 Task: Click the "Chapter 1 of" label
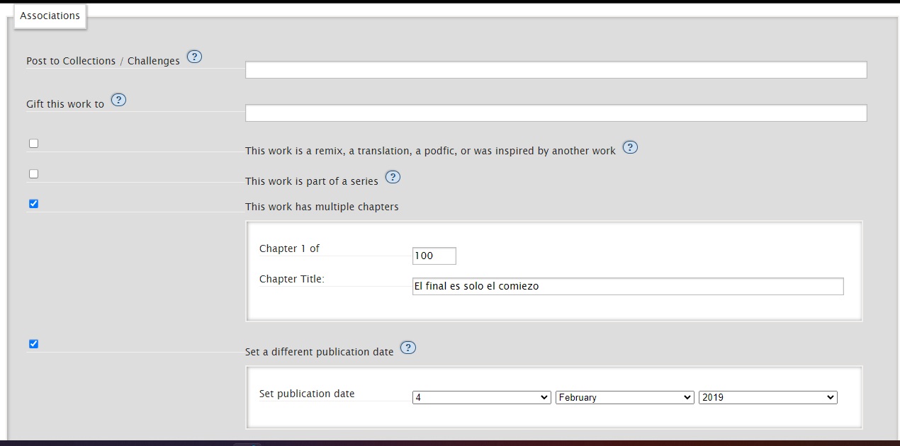point(289,248)
